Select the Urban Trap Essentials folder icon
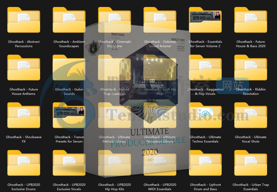277x192 pixels. [x=251, y=163]
